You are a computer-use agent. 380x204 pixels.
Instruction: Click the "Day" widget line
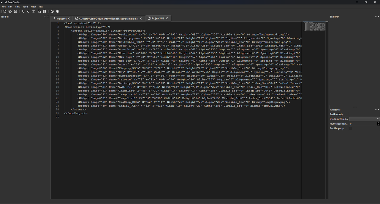(x=189, y=72)
